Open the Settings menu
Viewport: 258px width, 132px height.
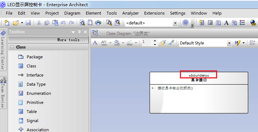pos(178,13)
